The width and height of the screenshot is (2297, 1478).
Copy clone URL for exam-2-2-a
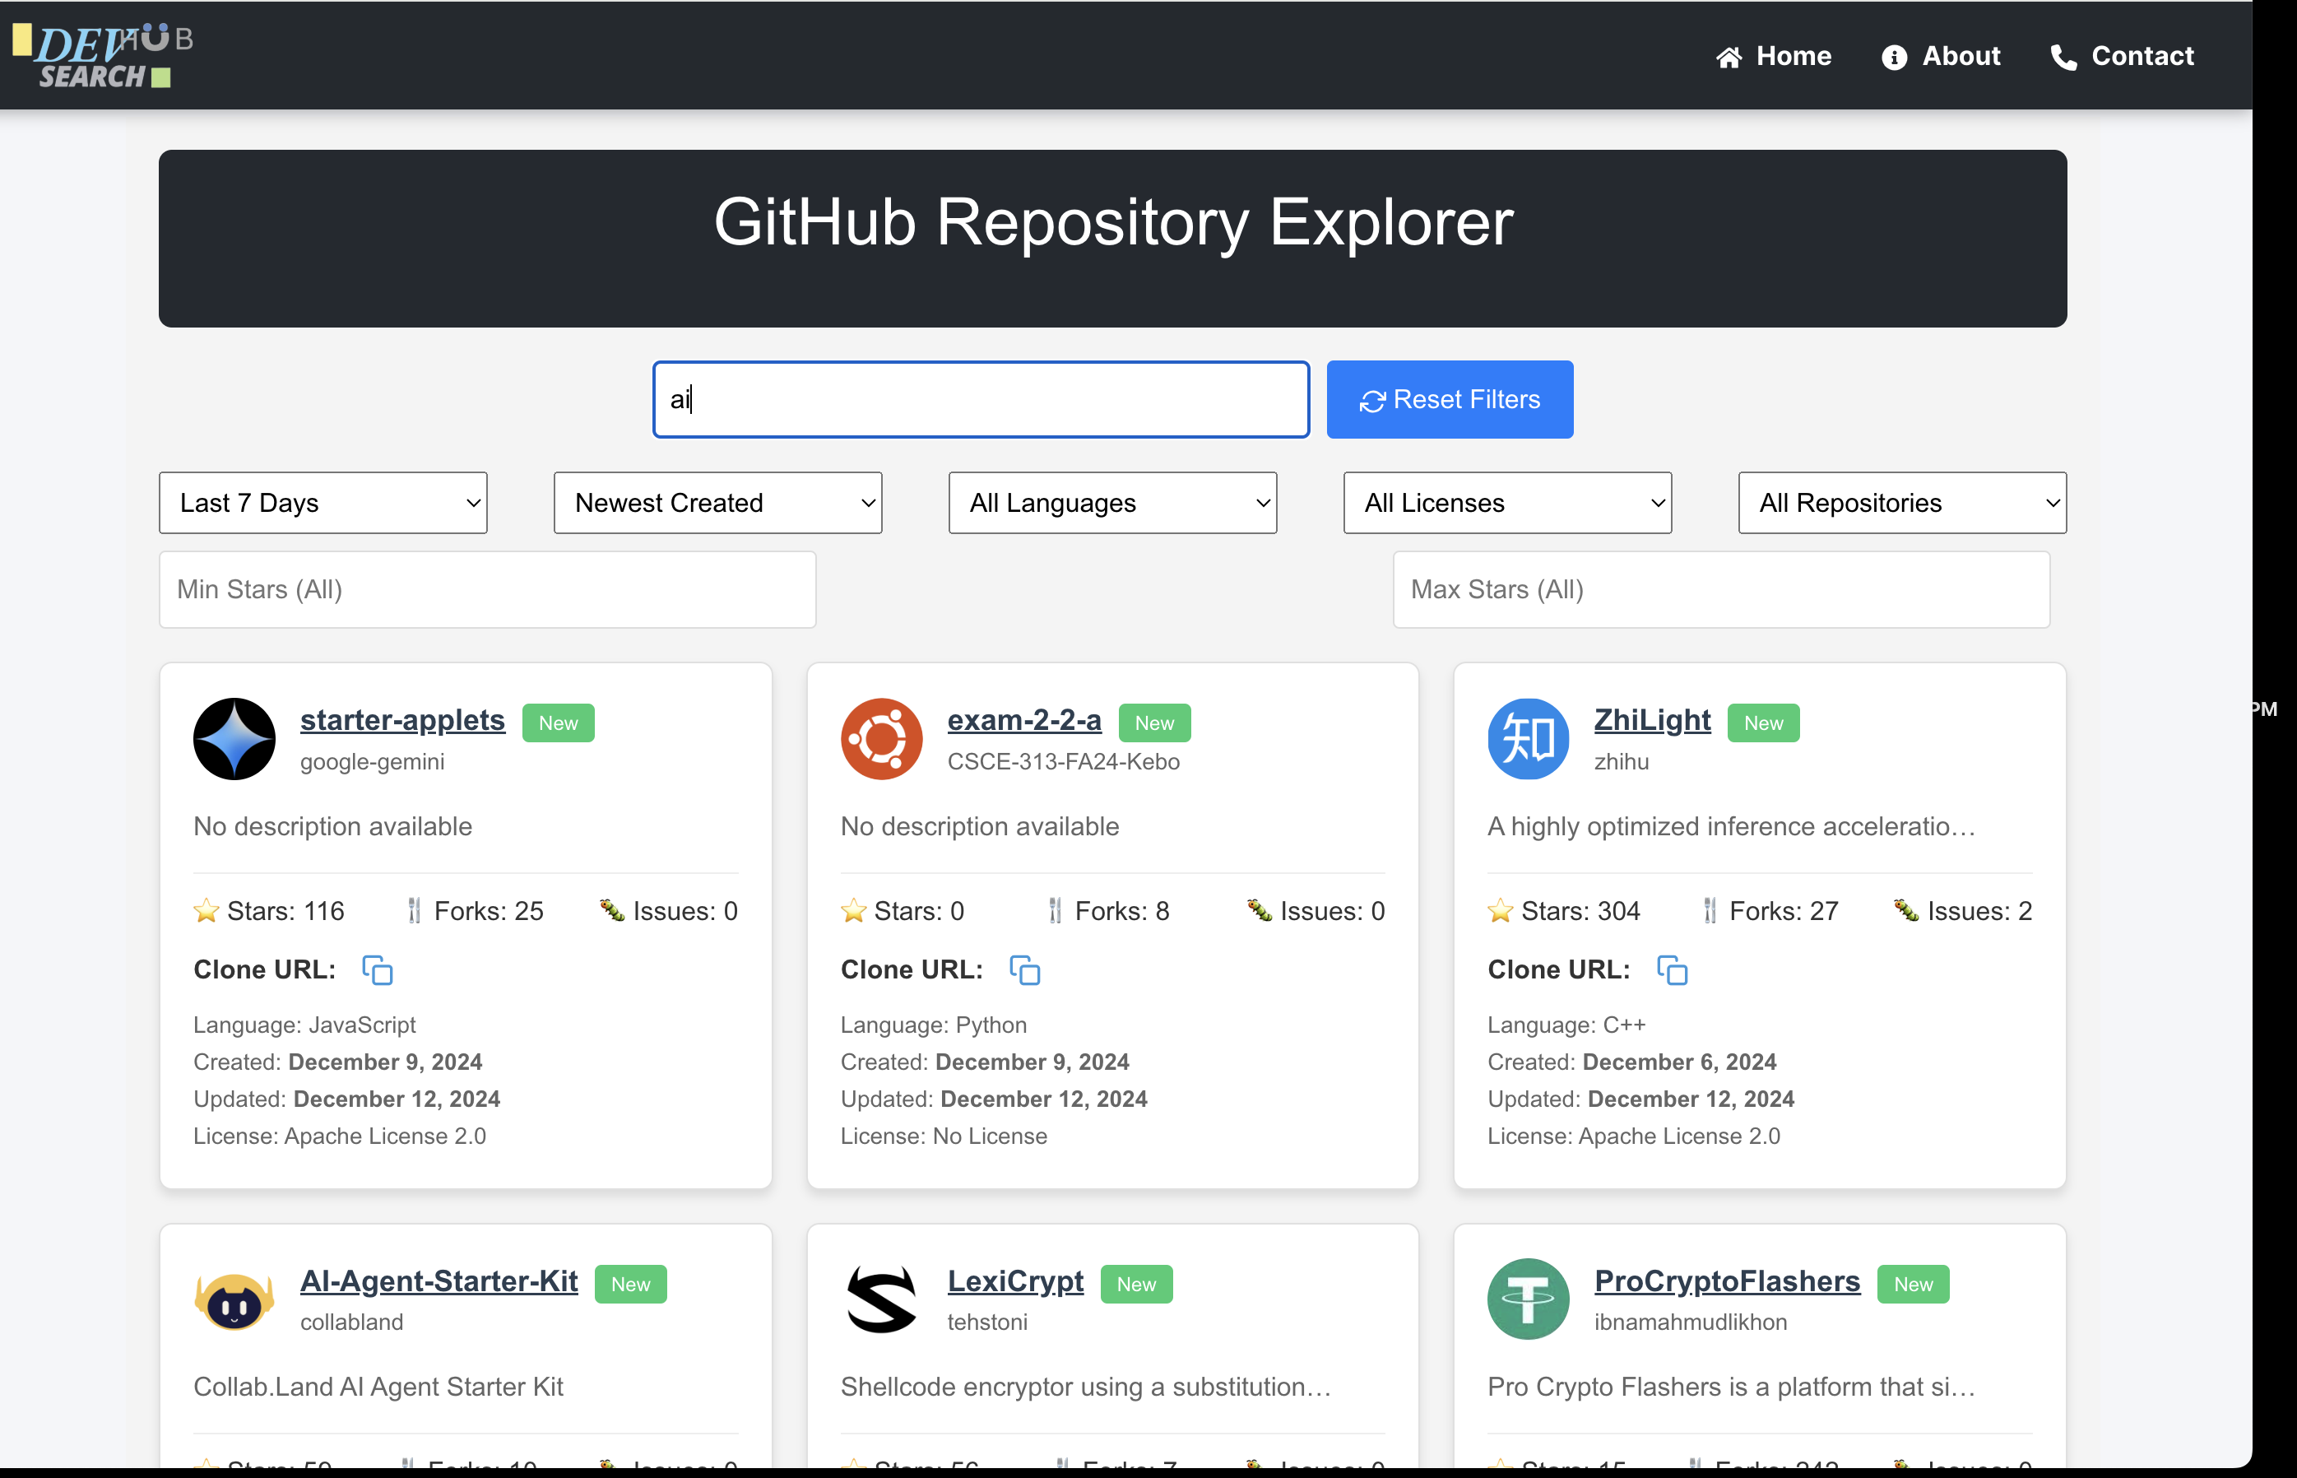[x=1025, y=970]
